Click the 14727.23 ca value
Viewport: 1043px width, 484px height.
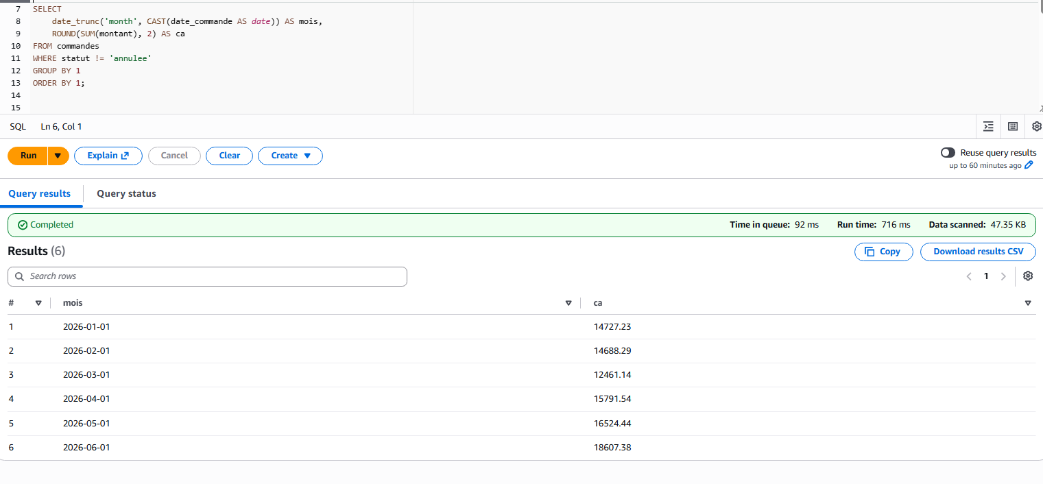tap(612, 327)
